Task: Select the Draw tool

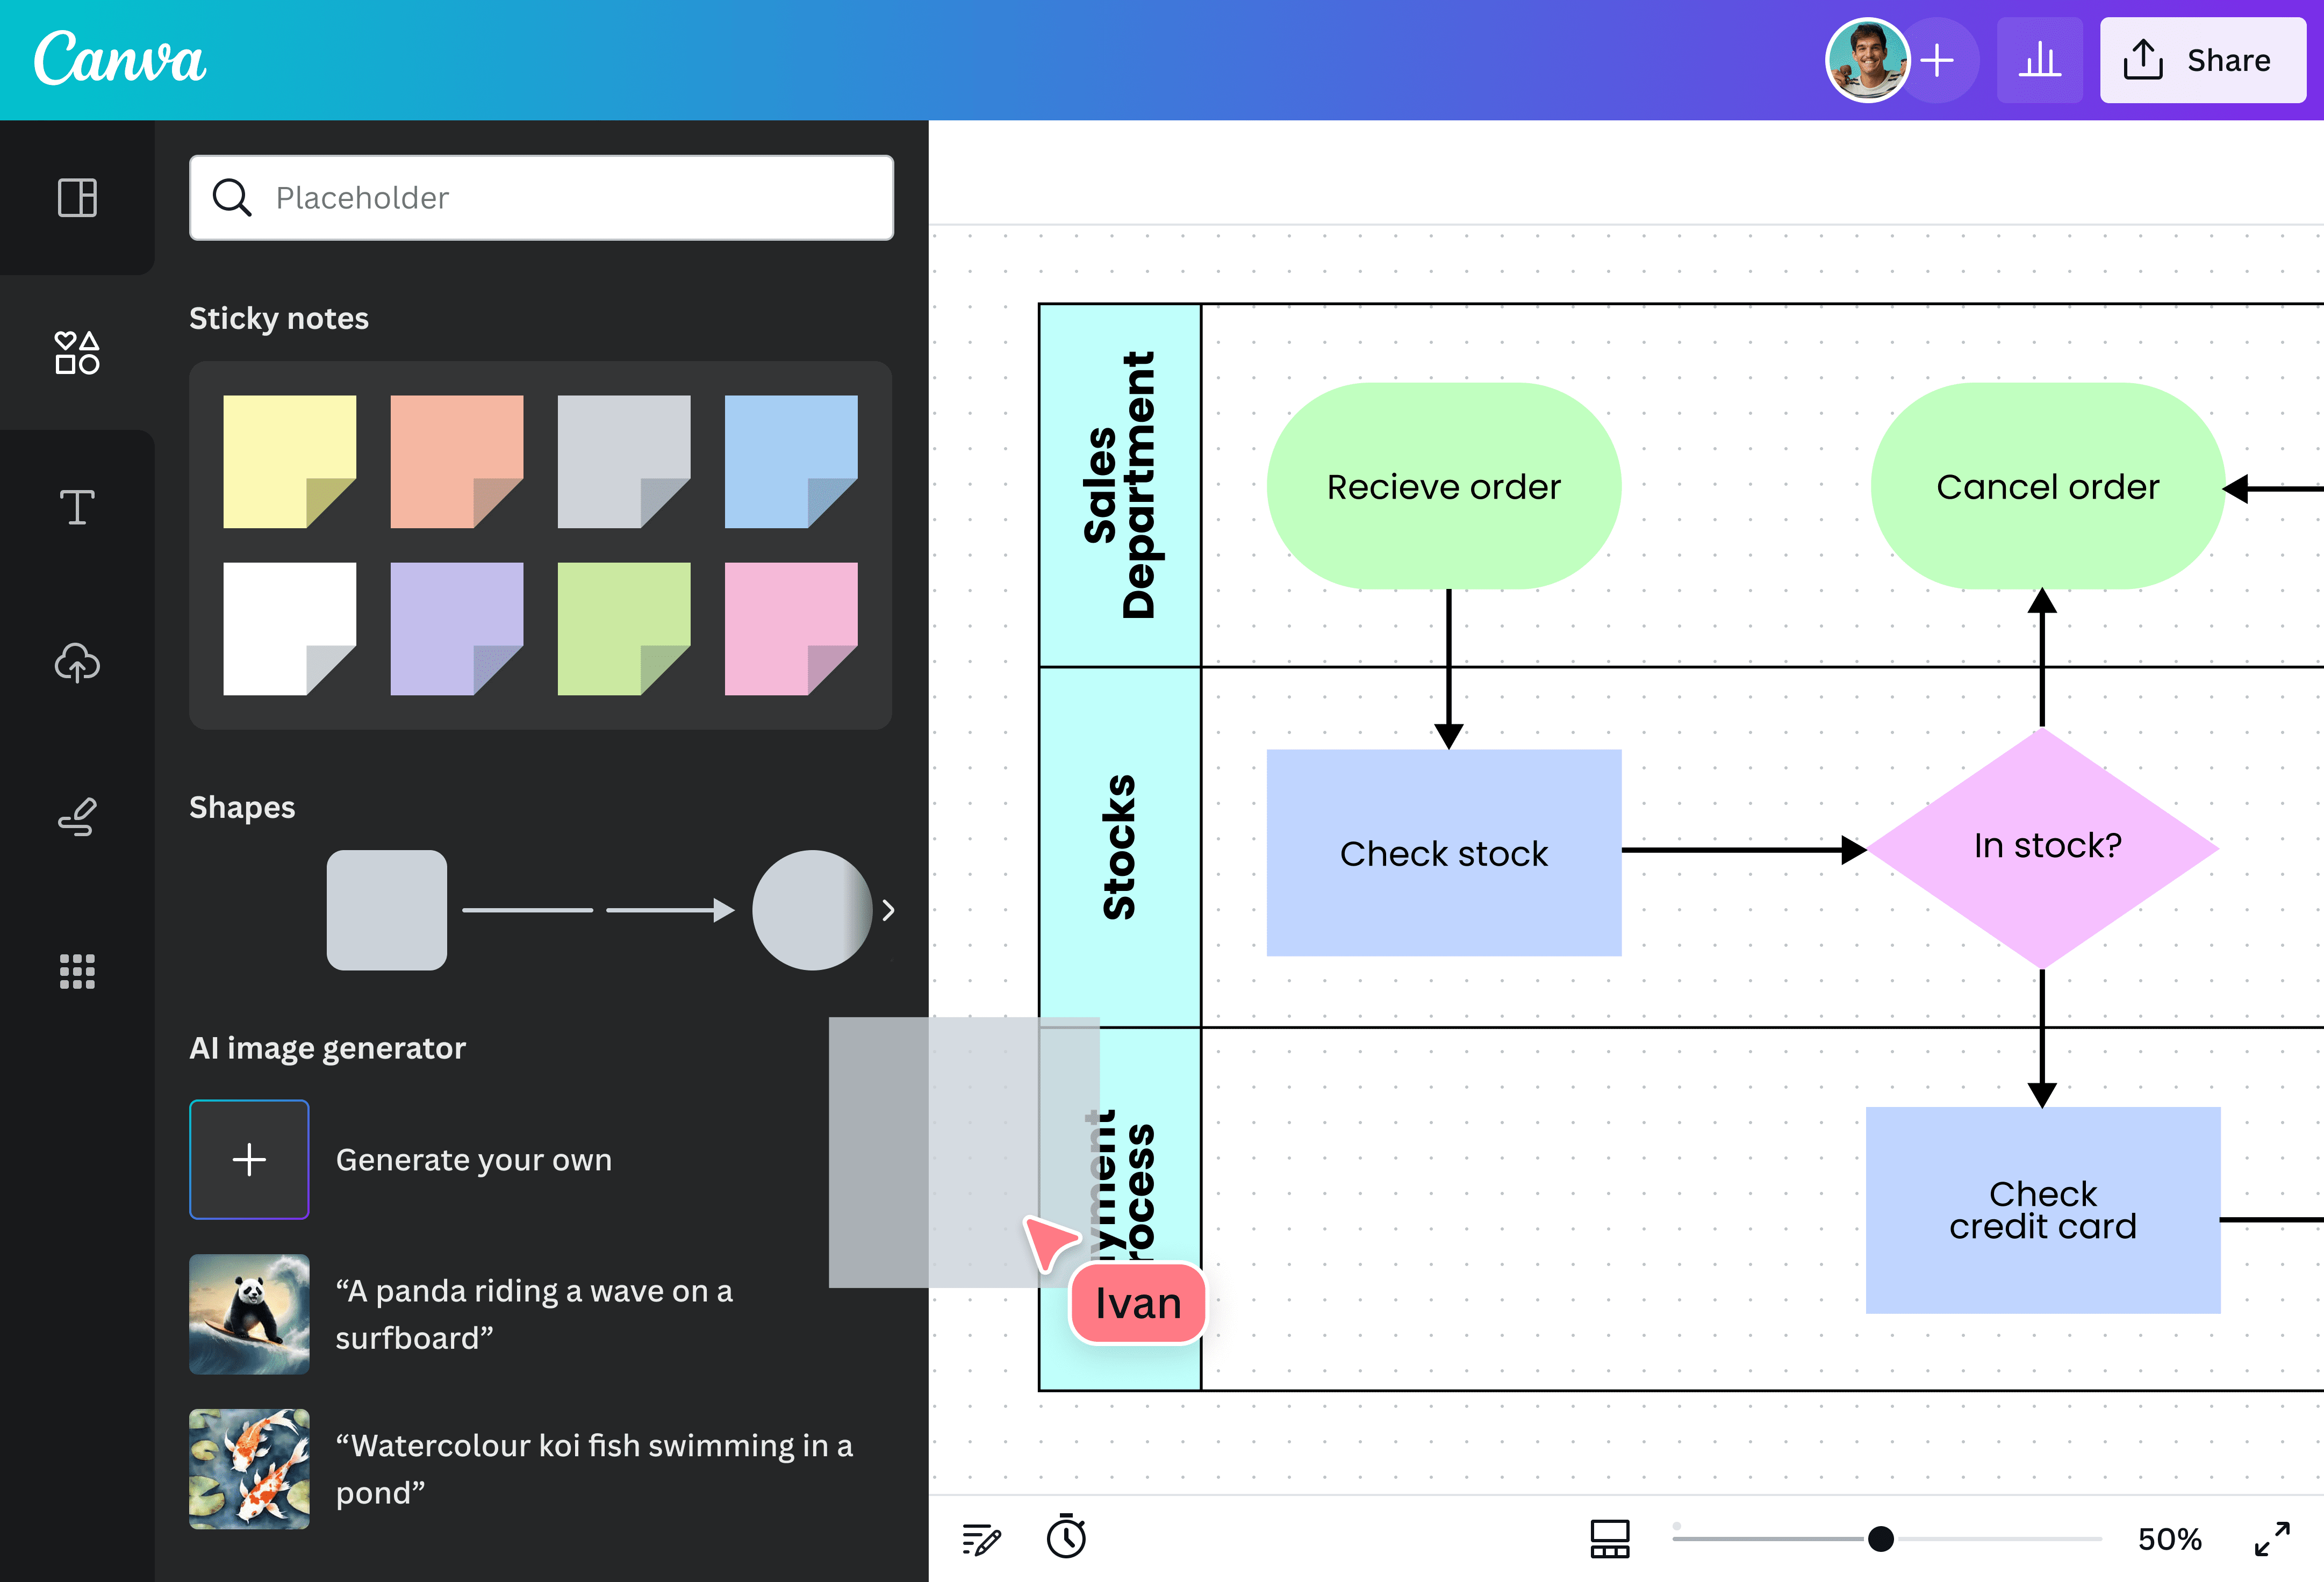Action: [x=77, y=818]
